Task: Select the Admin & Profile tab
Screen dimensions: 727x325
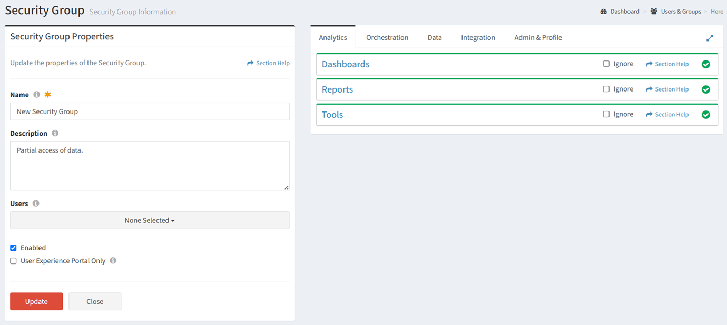Action: [538, 37]
